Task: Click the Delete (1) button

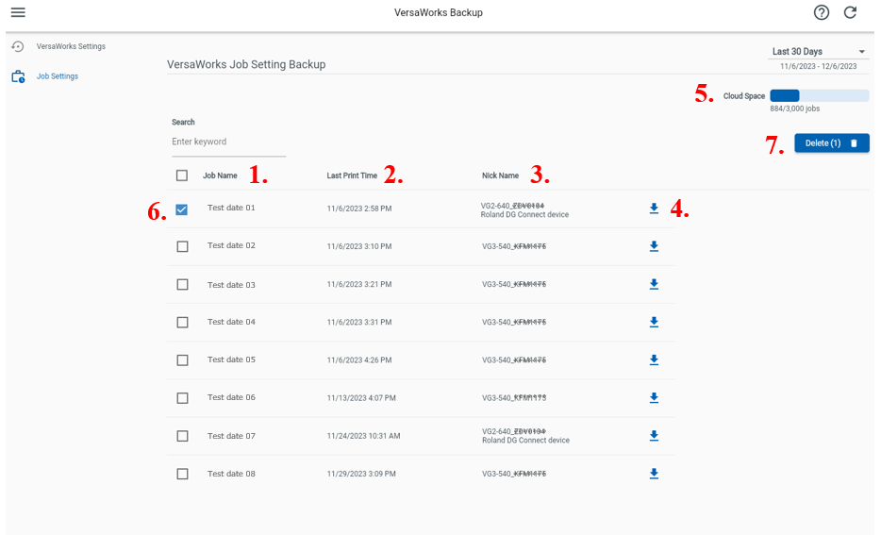Action: 832,143
